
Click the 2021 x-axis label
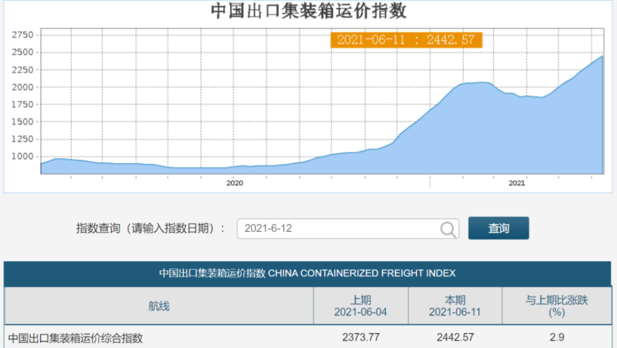point(516,183)
